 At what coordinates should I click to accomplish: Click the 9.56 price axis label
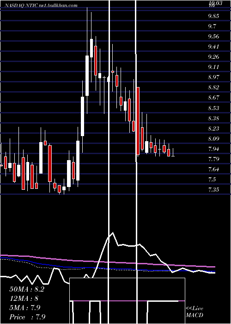213,37
